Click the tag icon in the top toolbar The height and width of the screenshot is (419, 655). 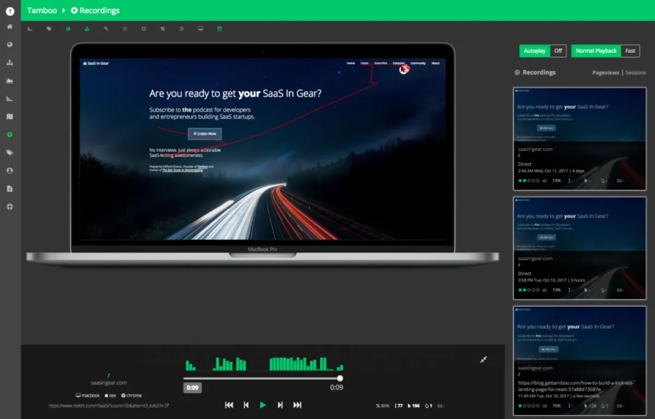pos(49,28)
